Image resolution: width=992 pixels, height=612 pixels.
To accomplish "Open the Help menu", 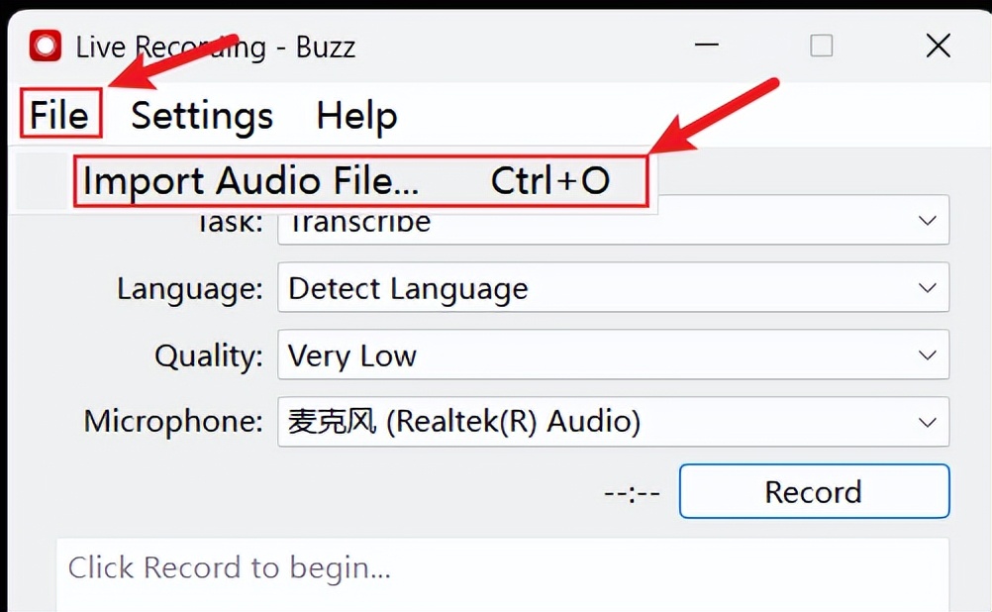I will (x=356, y=116).
